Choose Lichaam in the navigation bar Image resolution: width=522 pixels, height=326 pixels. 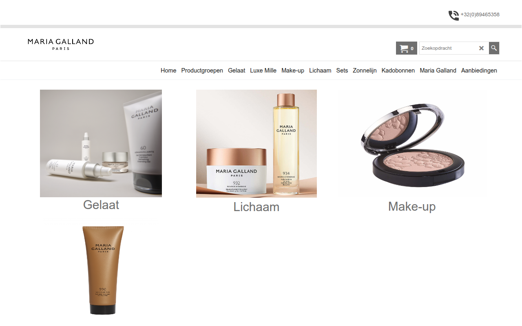320,70
